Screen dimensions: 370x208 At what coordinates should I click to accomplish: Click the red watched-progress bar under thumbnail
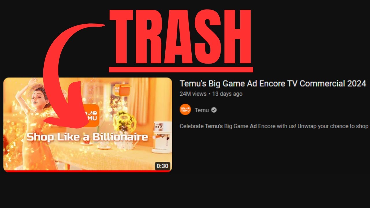pos(88,171)
